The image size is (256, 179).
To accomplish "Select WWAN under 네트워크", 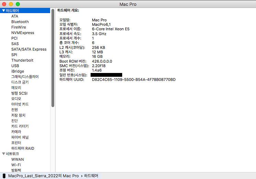I will [x=18, y=159].
